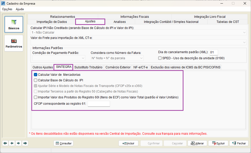Switch to the Relacionamentos tab
The height and width of the screenshot is (153, 251).
coord(63,17)
